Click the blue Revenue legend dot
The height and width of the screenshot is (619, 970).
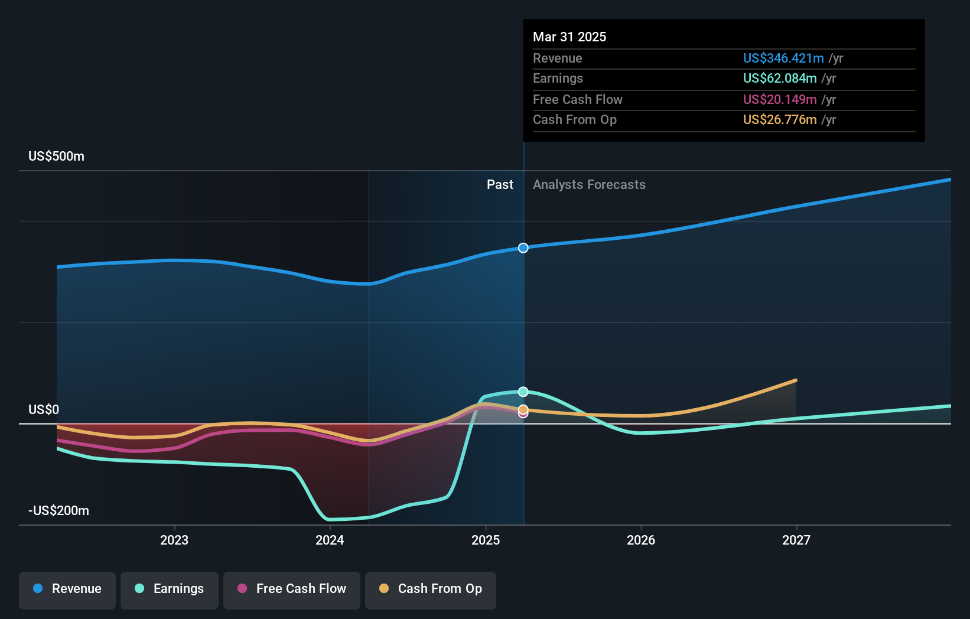38,588
